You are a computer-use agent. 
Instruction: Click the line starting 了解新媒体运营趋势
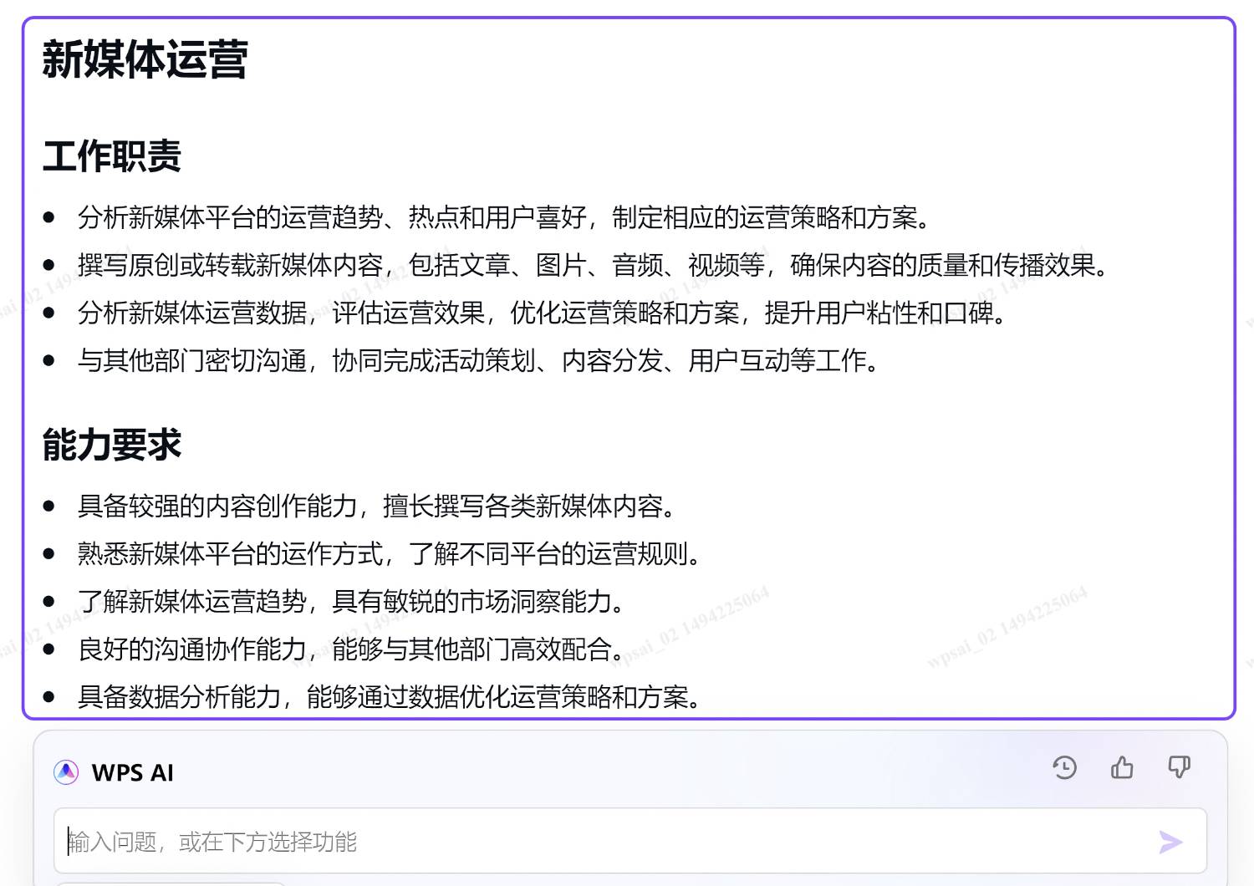[x=352, y=601]
